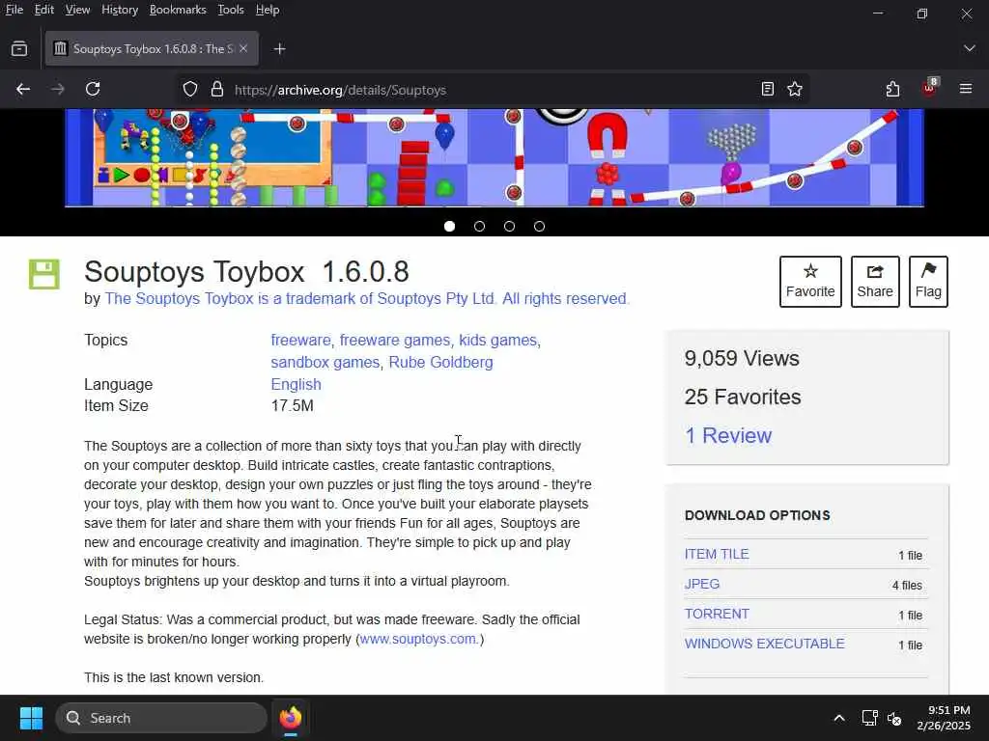Viewport: 989px width, 741px height.
Task: Click the Favorite star button
Action: point(810,282)
